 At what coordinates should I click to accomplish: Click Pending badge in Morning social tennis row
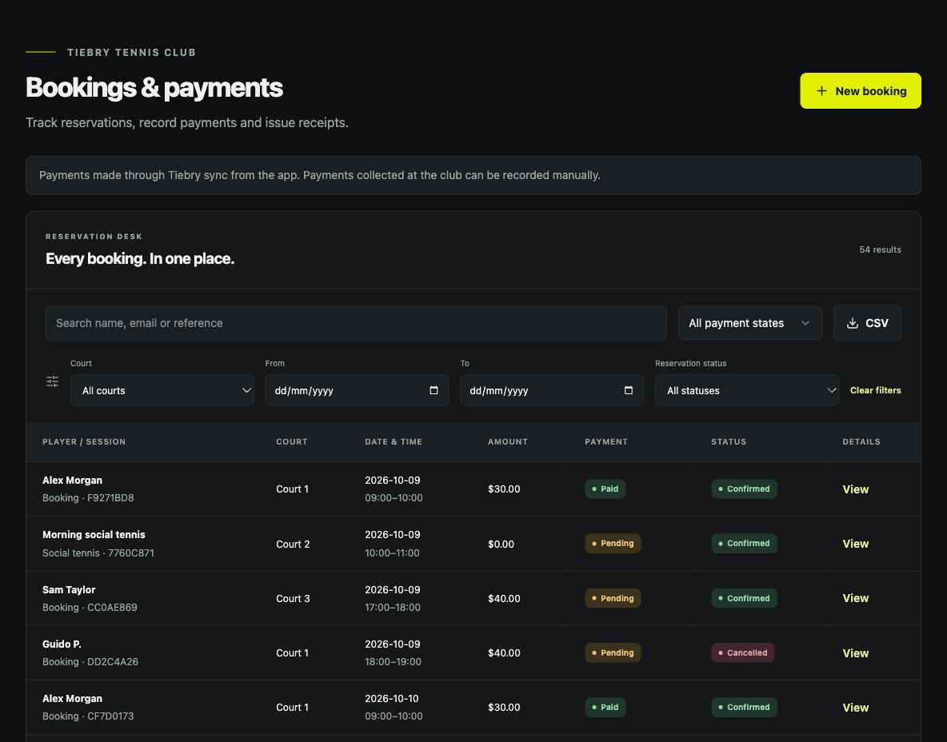coord(613,543)
